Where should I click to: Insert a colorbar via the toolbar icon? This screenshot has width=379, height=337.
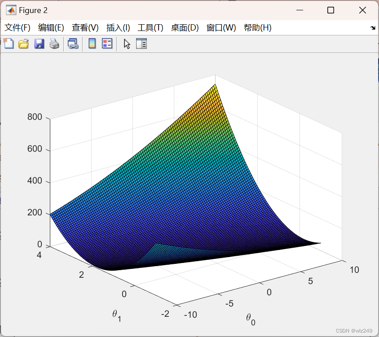[x=92, y=44]
